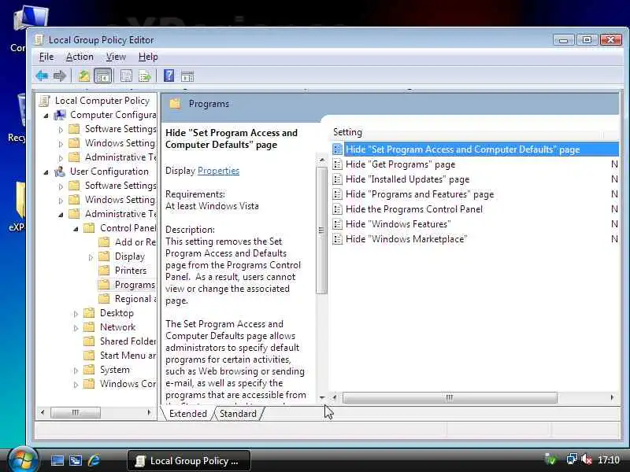Expand Software Settings under User Configuration
This screenshot has height=472, width=630.
pos(61,186)
